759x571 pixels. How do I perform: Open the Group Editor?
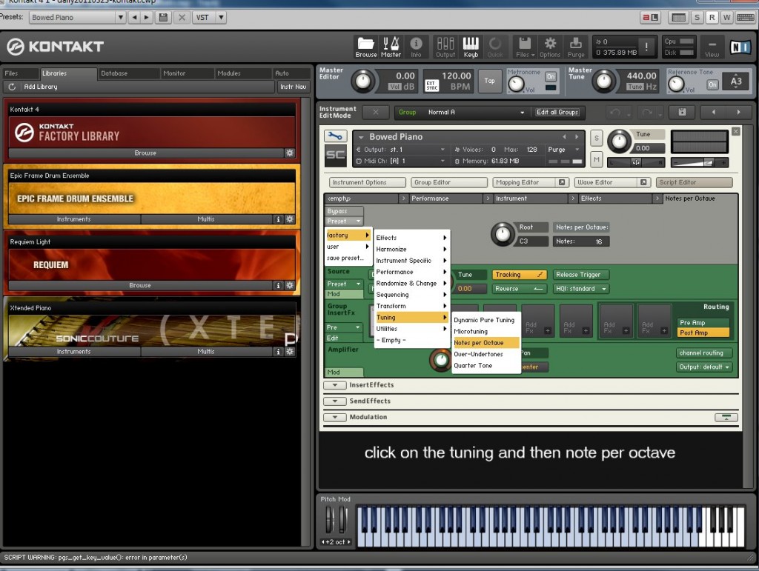point(448,182)
